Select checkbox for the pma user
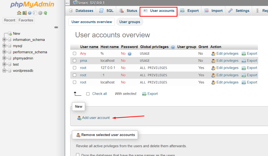This screenshot has height=156, width=268. (x=75, y=61)
